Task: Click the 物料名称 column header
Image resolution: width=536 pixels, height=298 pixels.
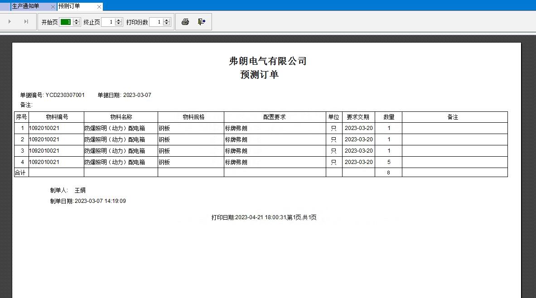Action: (x=121, y=117)
